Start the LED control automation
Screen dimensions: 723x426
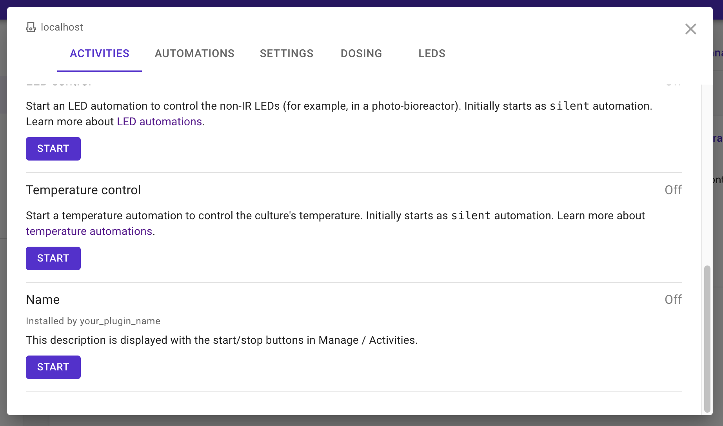coord(53,149)
